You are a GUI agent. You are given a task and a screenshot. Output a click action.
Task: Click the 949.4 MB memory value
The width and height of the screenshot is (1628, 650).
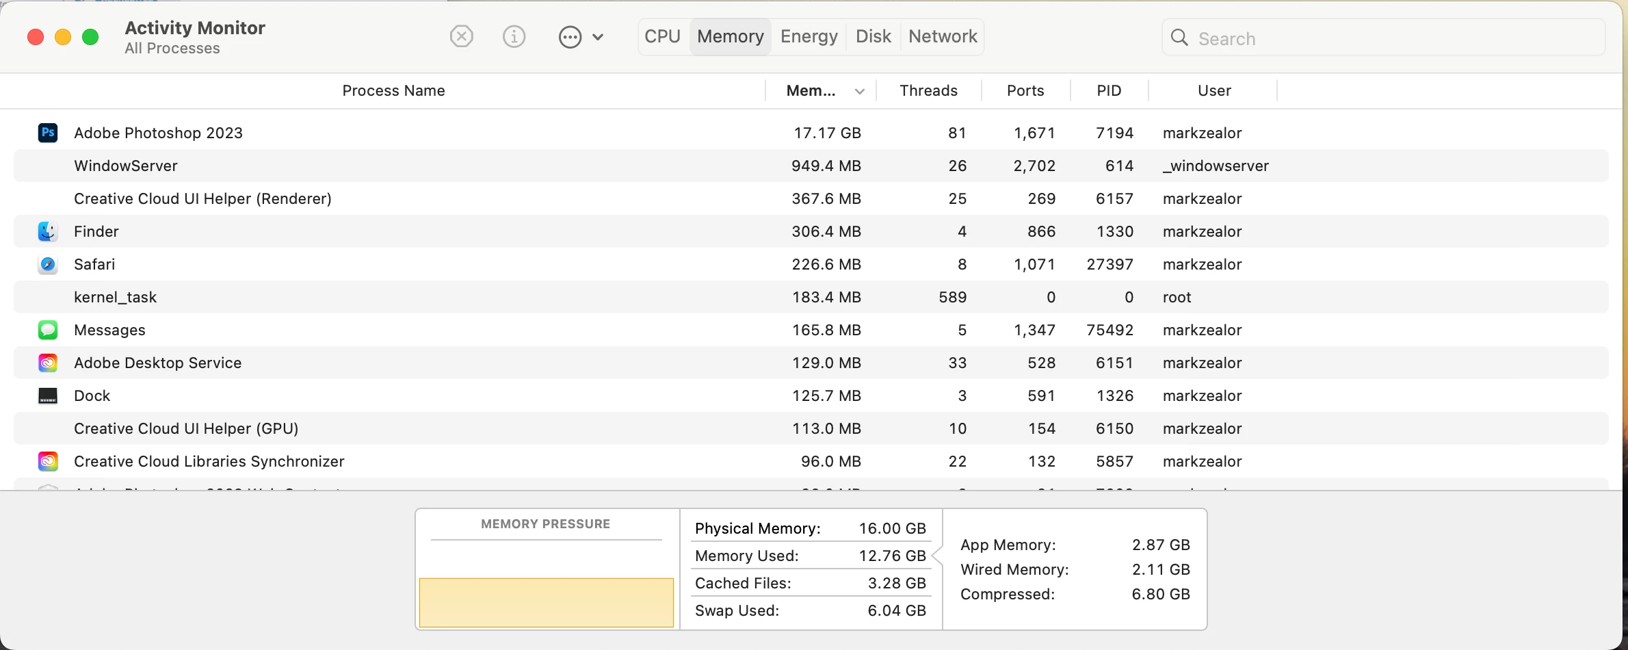(x=826, y=166)
